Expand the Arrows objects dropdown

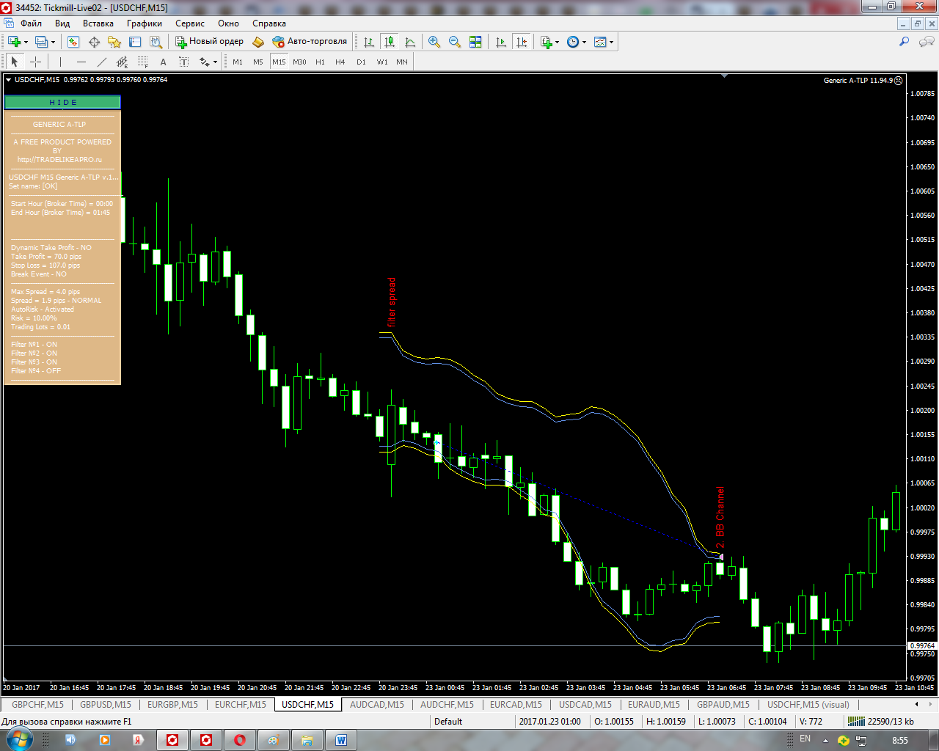click(215, 62)
